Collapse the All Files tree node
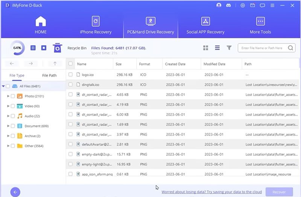The image size is (301, 197). [3, 86]
